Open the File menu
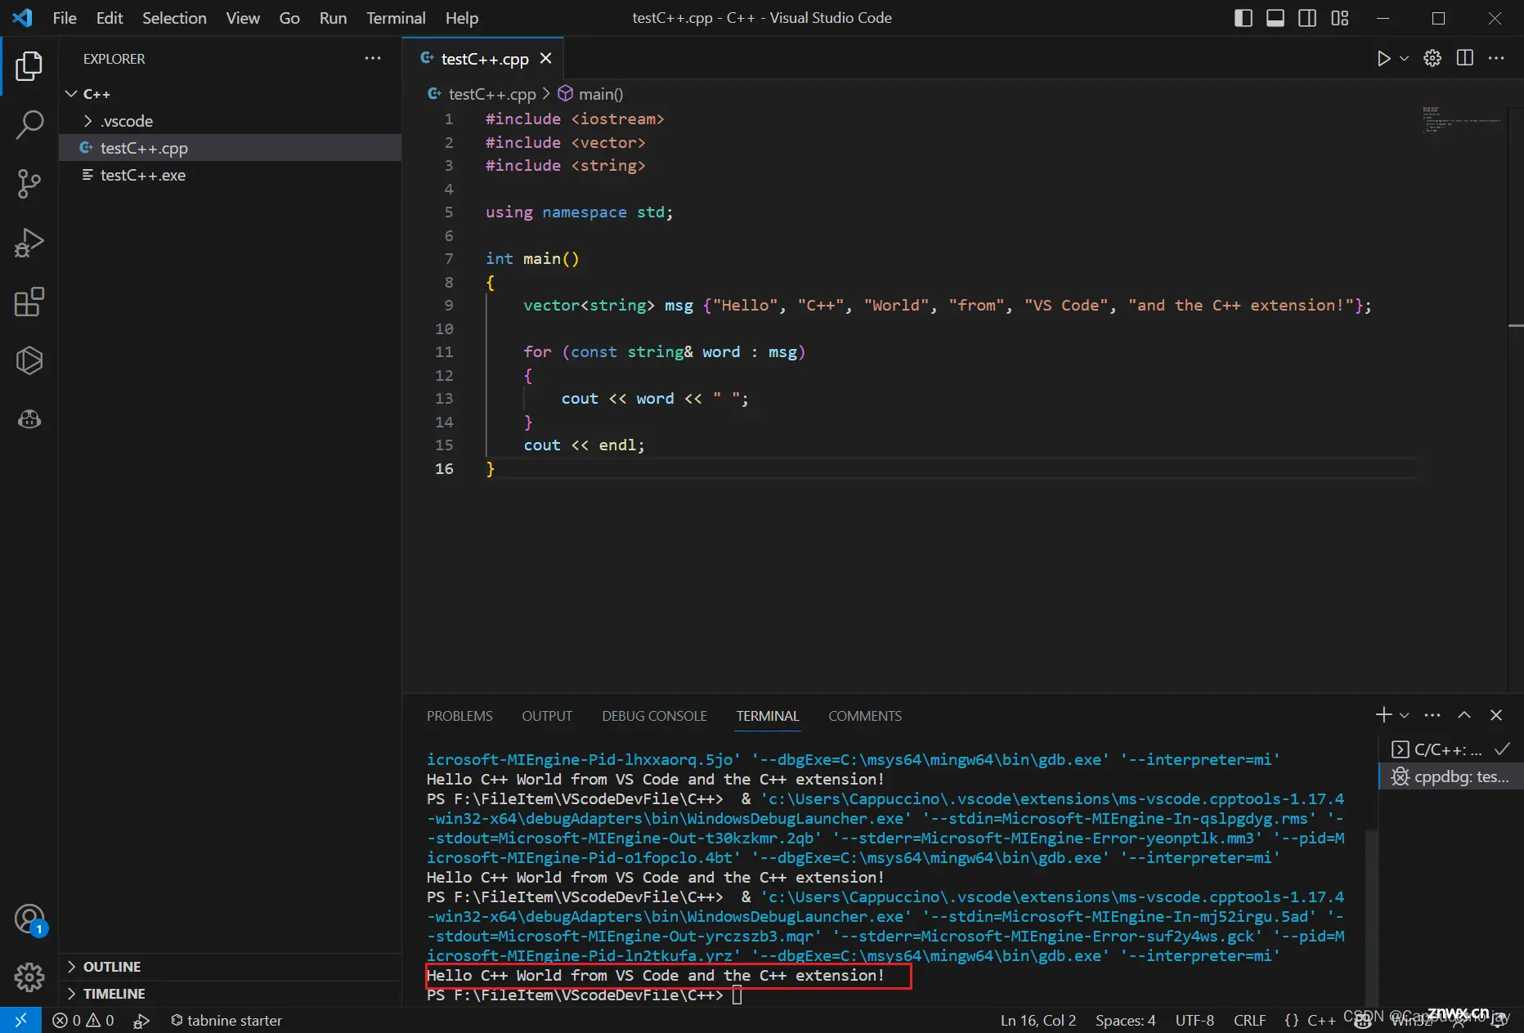Image resolution: width=1524 pixels, height=1033 pixels. pos(65,18)
